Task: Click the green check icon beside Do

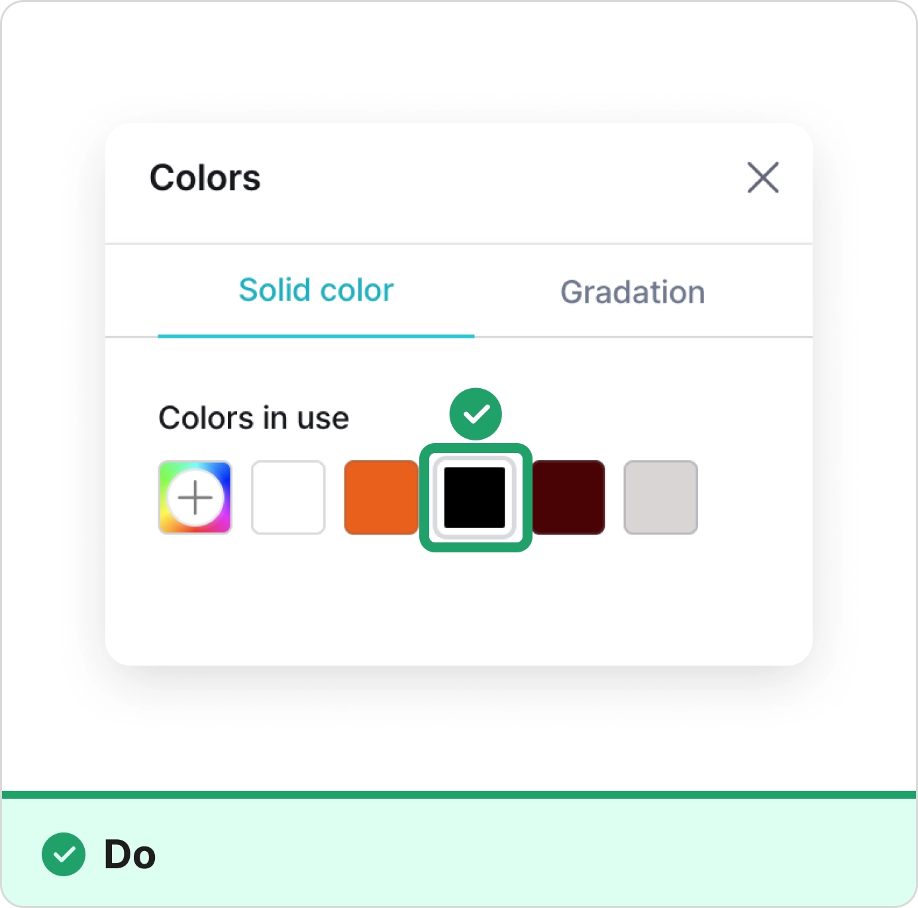Action: pyautogui.click(x=64, y=854)
